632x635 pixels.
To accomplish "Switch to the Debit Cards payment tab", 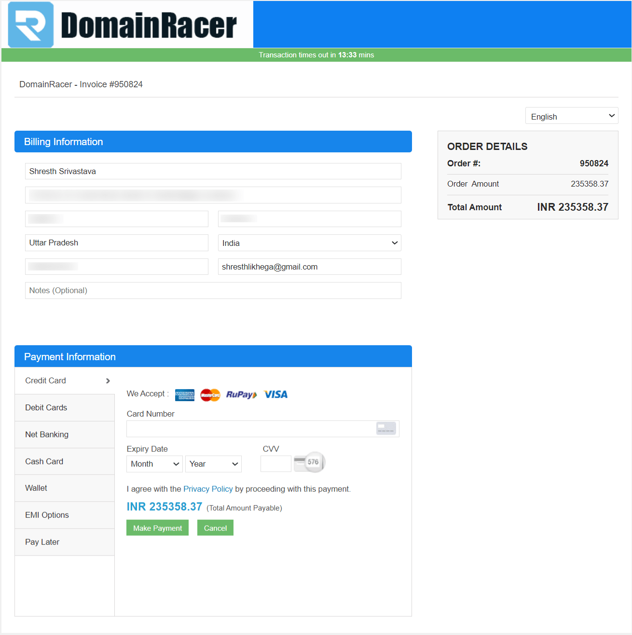I will point(46,407).
